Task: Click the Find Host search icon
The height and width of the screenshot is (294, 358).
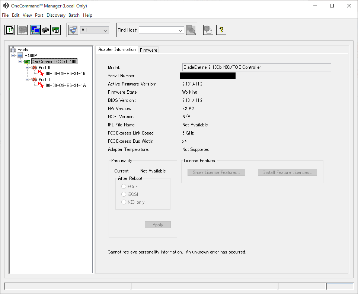Action: [x=191, y=30]
